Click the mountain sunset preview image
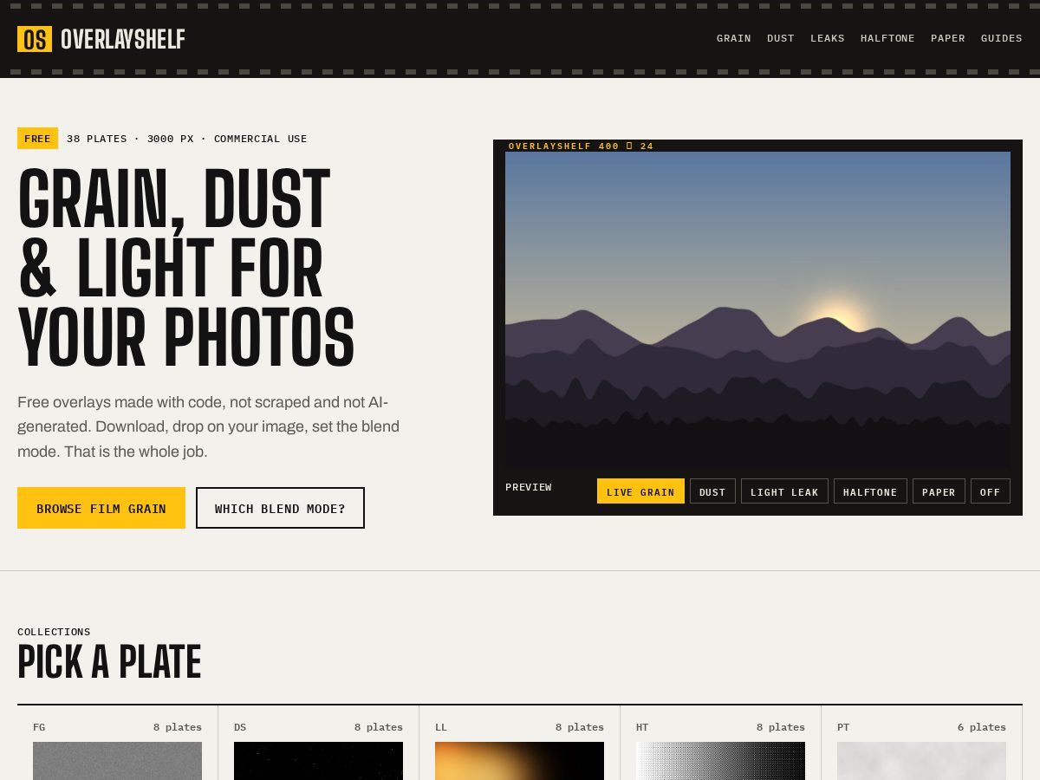 click(757, 309)
